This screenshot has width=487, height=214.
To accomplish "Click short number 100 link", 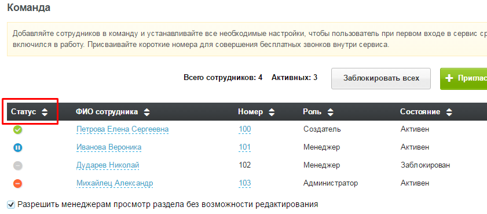I will (245, 129).
